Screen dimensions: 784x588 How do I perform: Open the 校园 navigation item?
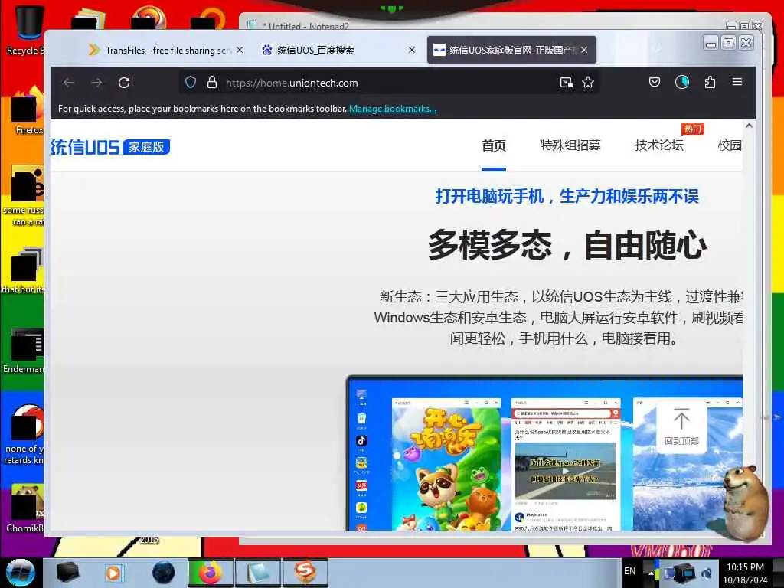(730, 145)
